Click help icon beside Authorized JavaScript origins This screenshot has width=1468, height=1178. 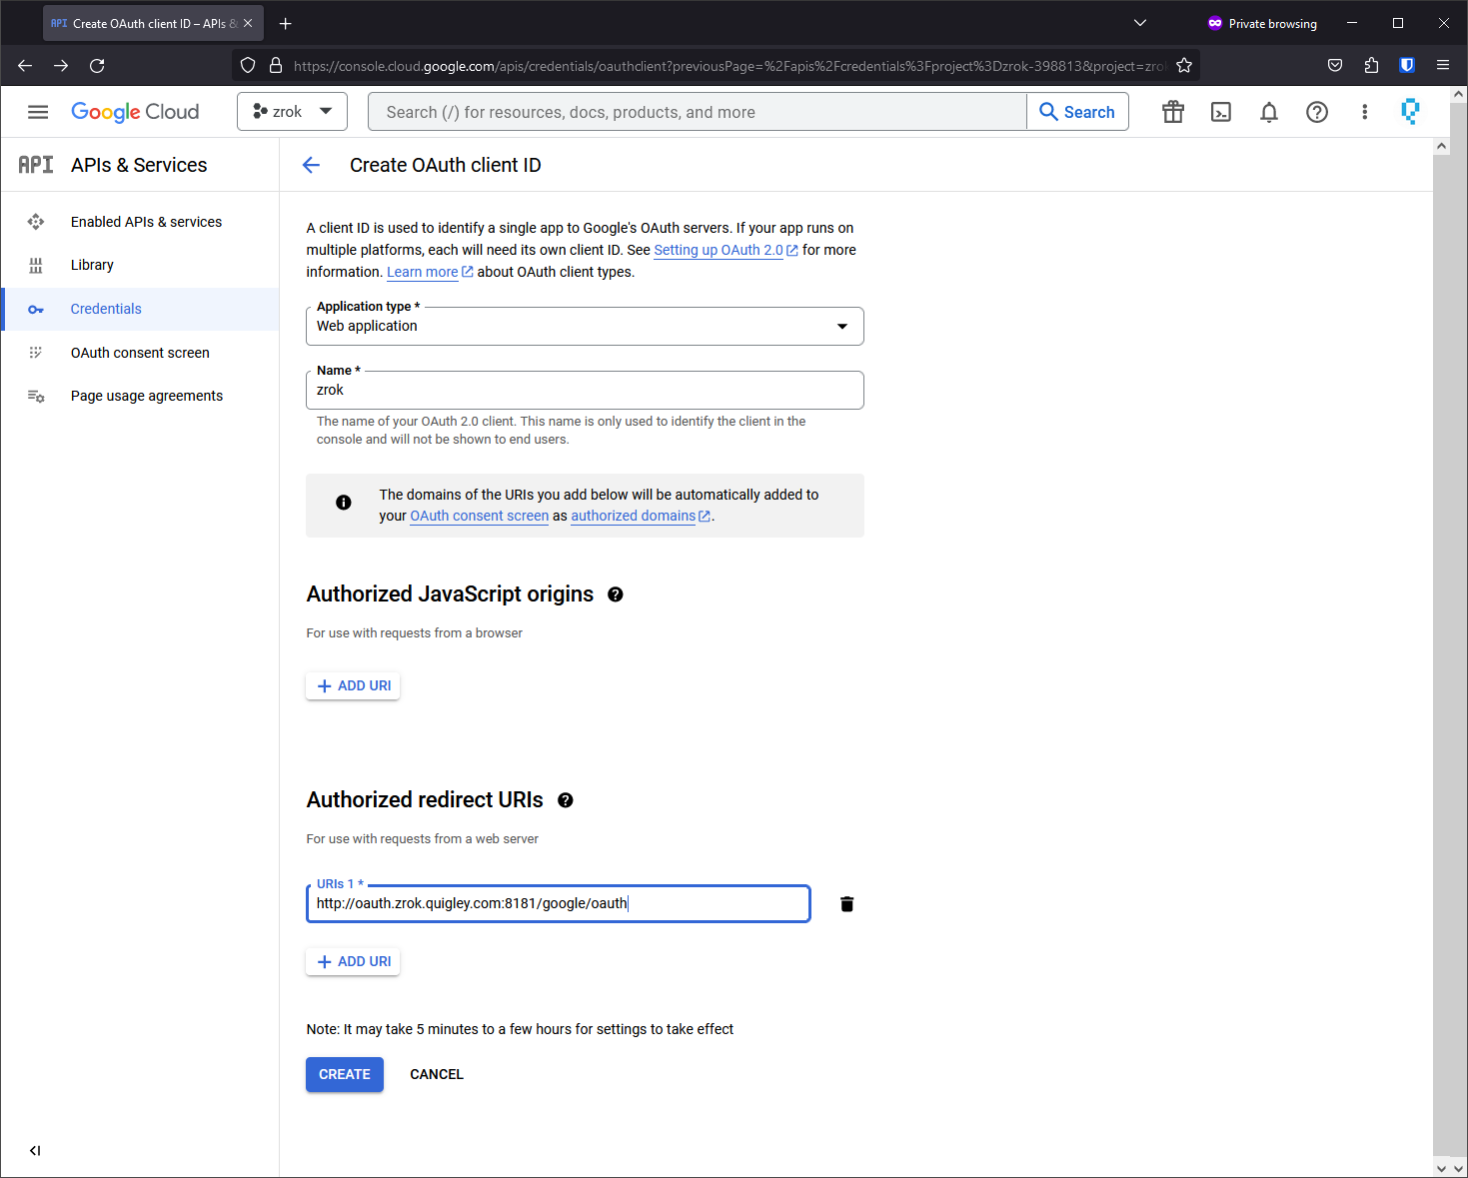pos(616,594)
